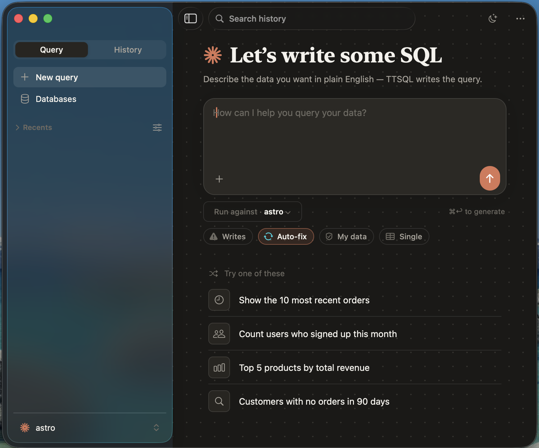The image size is (539, 448).
Task: Focus the Search history field
Action: click(x=312, y=18)
